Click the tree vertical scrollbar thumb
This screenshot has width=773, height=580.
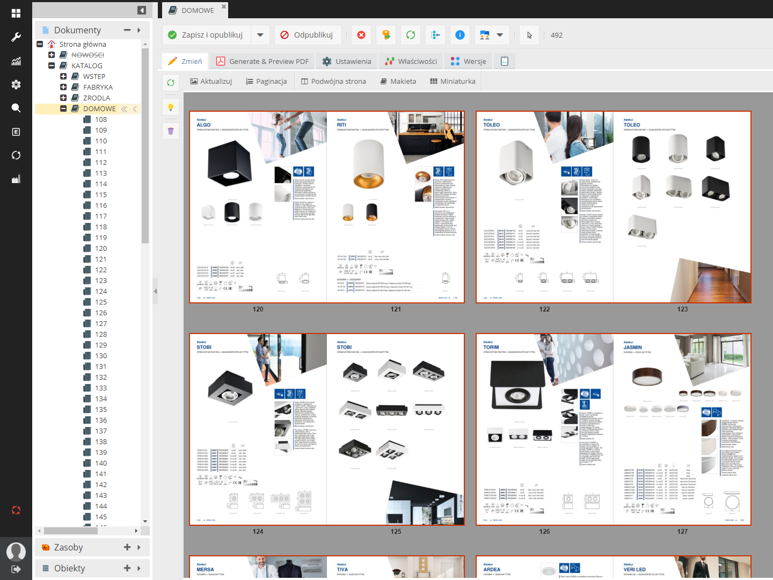(145, 146)
